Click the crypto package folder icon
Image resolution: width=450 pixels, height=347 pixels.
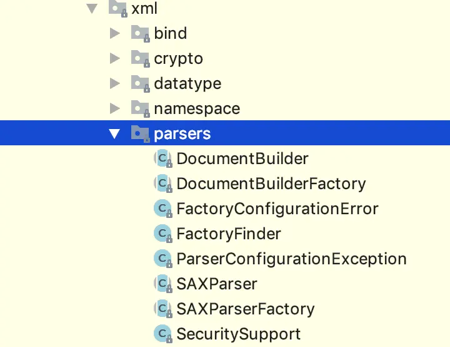(x=140, y=59)
